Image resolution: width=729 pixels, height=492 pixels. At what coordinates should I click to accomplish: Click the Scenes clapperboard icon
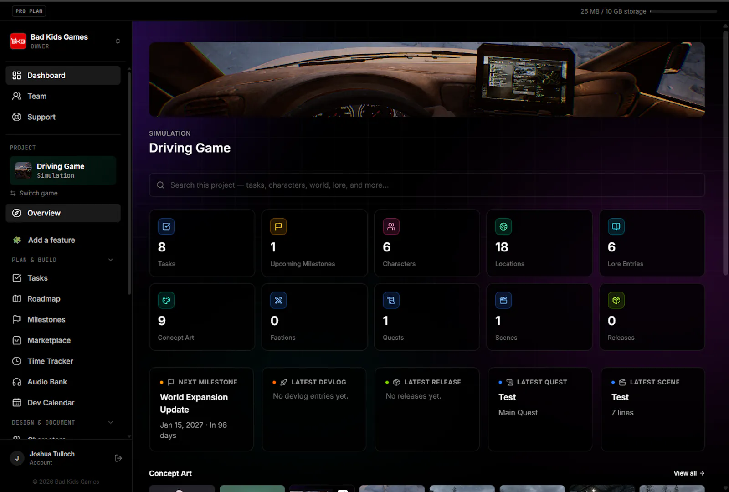[x=503, y=300]
